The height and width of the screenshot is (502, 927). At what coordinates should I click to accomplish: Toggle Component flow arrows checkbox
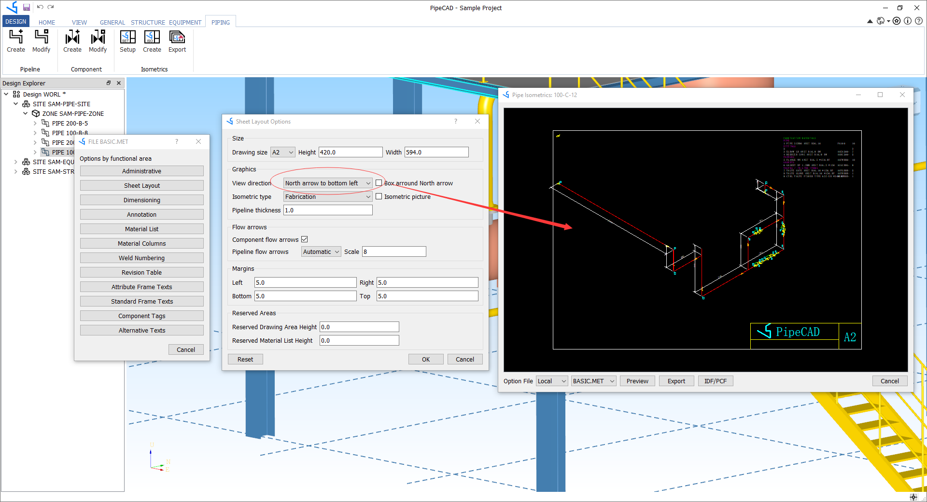(x=305, y=239)
